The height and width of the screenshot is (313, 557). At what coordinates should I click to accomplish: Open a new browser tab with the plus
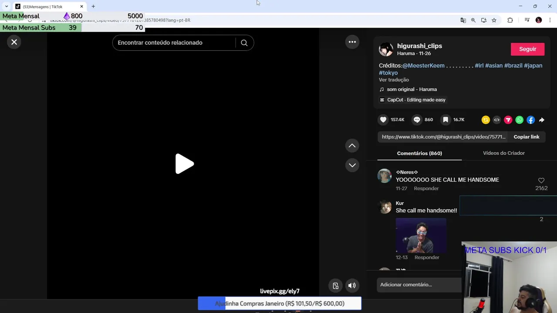[93, 7]
